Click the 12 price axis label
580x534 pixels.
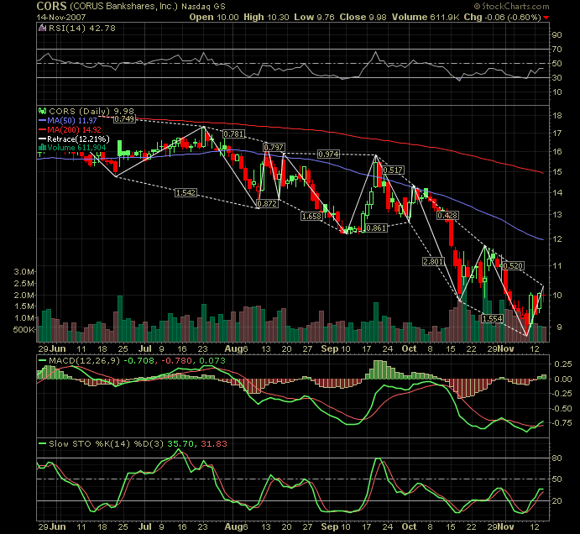(x=557, y=239)
